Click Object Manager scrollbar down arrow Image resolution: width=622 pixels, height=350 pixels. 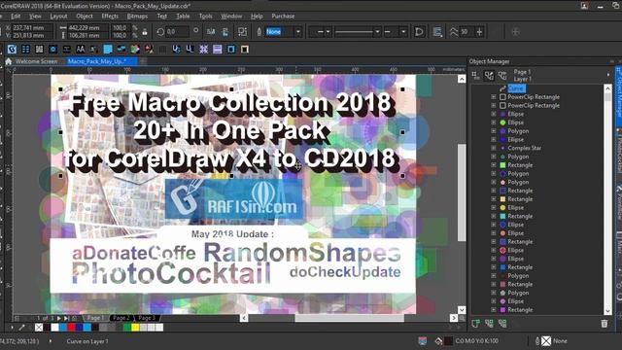[607, 311]
